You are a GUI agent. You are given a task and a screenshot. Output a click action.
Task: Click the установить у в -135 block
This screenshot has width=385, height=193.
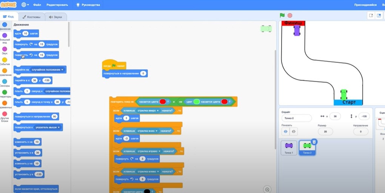tap(29, 175)
